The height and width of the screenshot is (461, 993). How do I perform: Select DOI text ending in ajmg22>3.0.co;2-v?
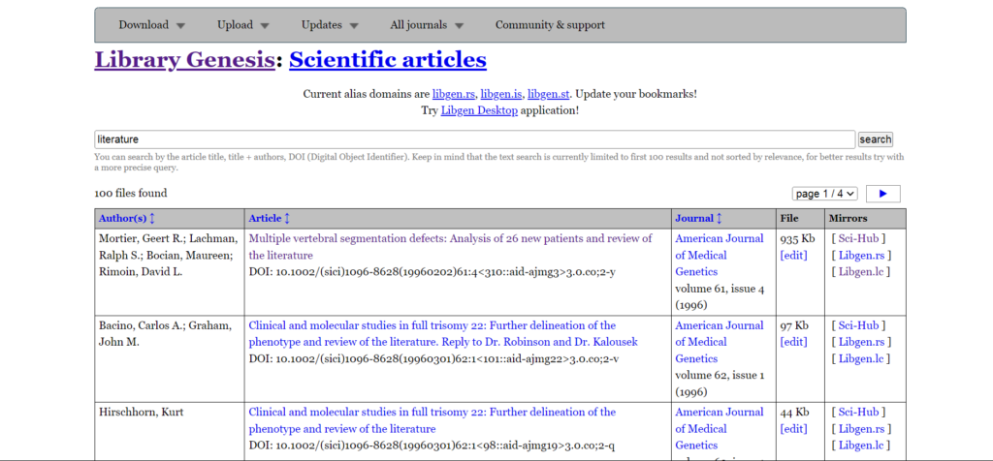433,359
